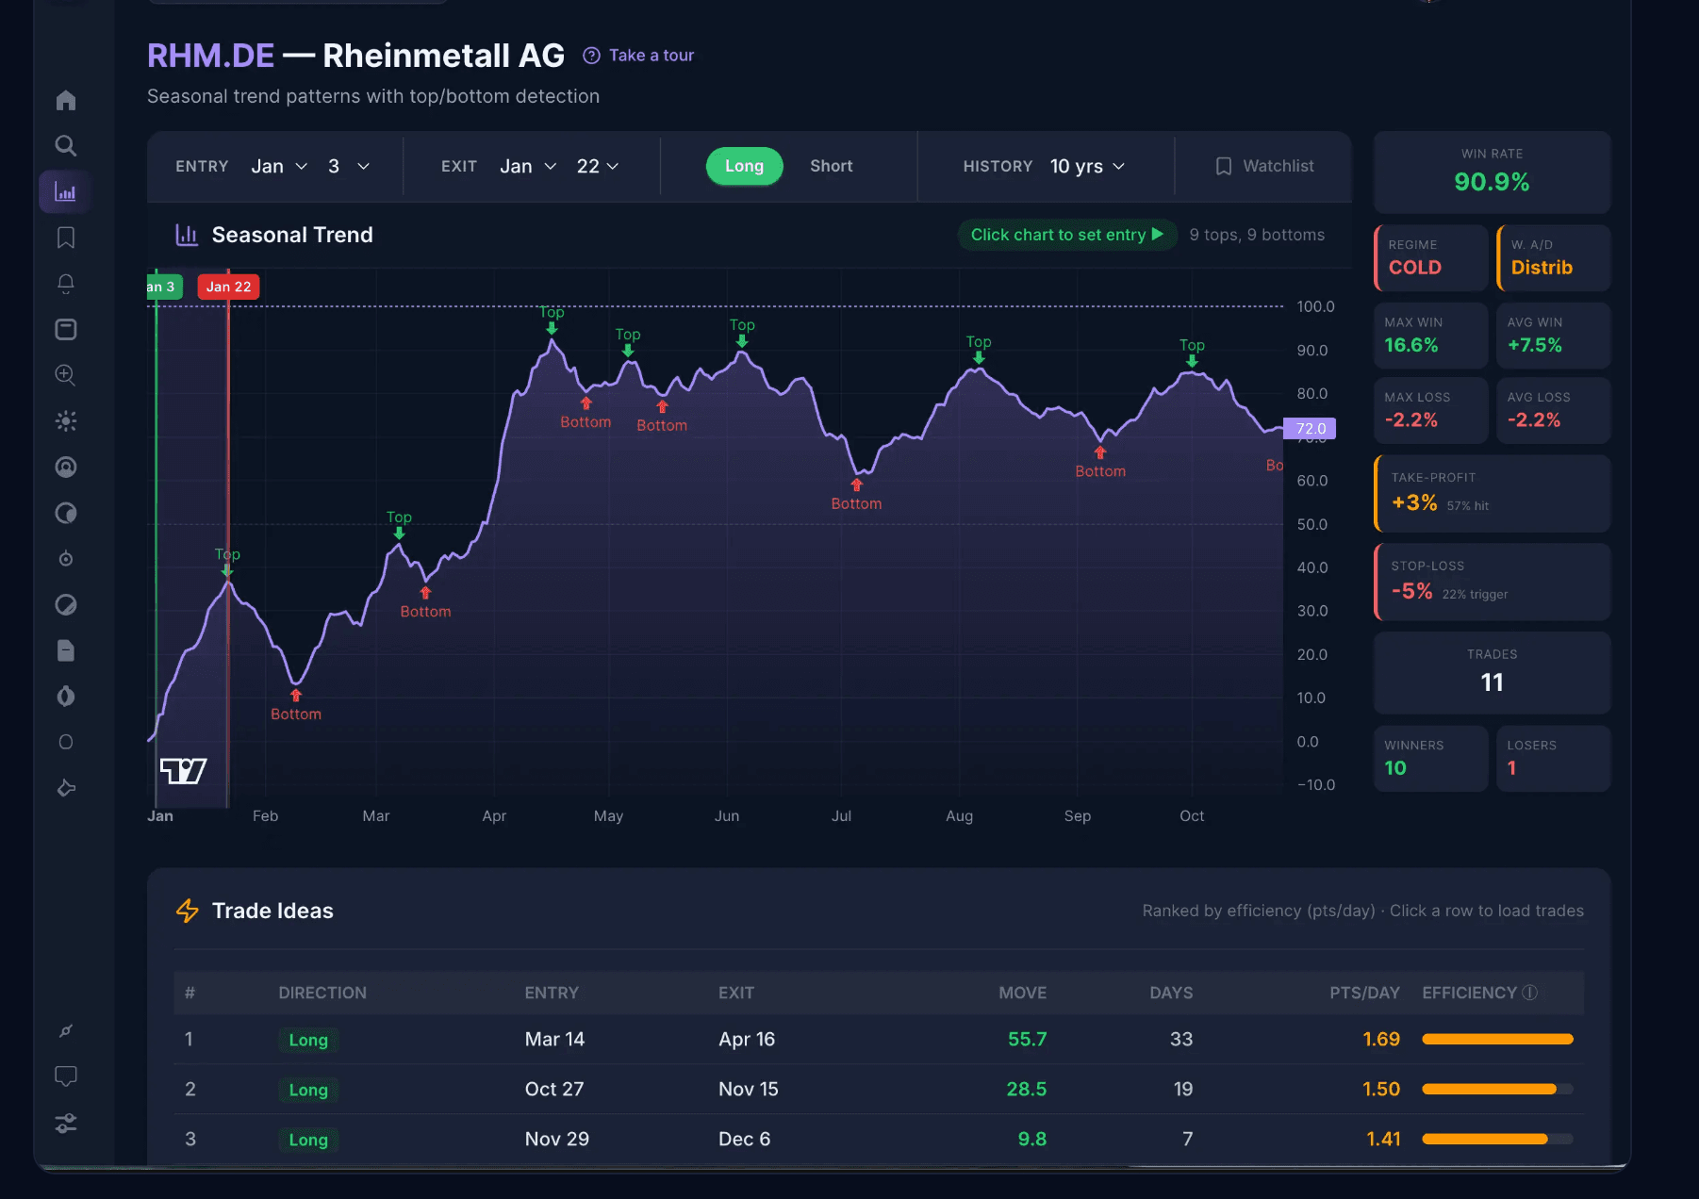
Task: Select the bookmark icon in the sidebar
Action: tap(65, 238)
